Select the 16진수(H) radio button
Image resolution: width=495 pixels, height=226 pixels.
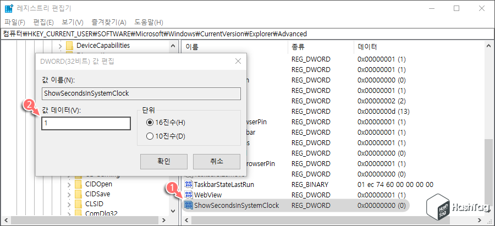pos(150,123)
